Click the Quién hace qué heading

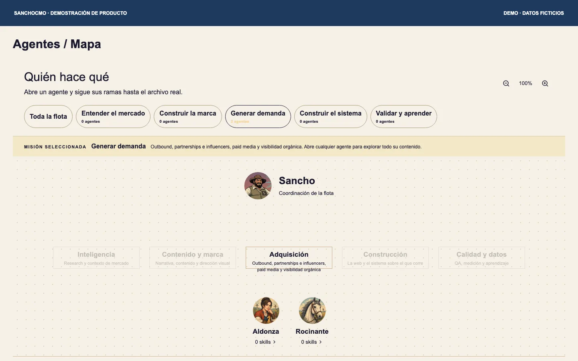click(67, 77)
